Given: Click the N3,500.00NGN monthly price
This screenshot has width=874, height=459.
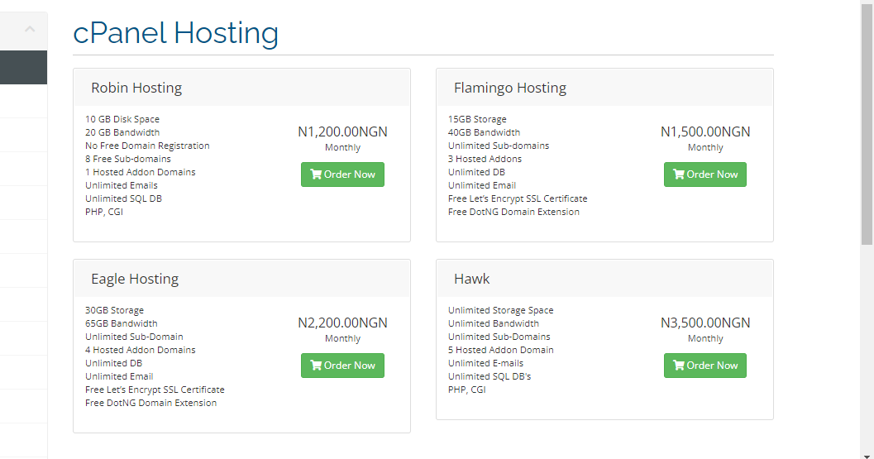Looking at the screenshot, I should [705, 323].
